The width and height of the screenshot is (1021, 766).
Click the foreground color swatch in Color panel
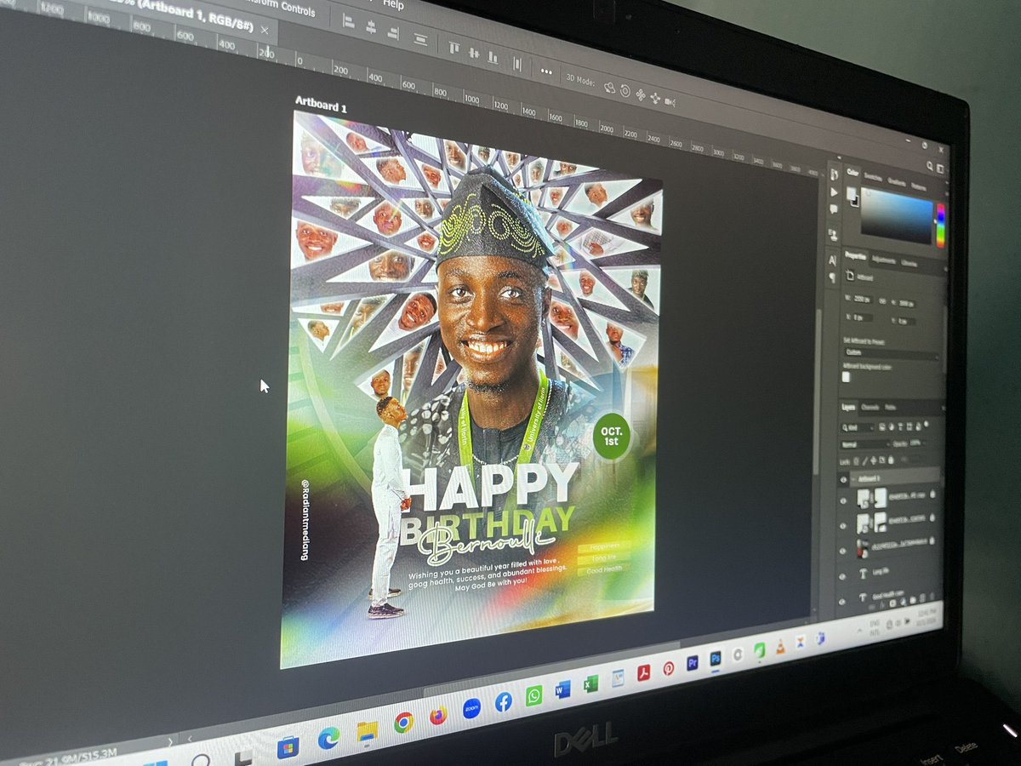pyautogui.click(x=851, y=192)
